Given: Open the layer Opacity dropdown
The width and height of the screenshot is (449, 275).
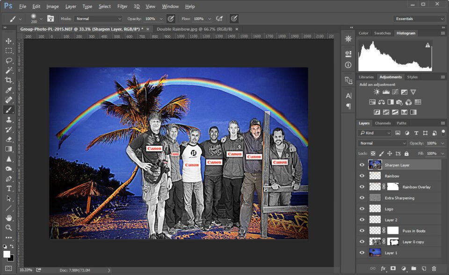Looking at the screenshot, I should click(443, 143).
